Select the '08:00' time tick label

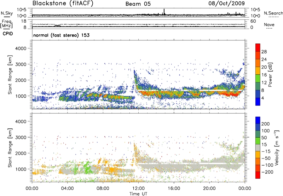point(103,189)
